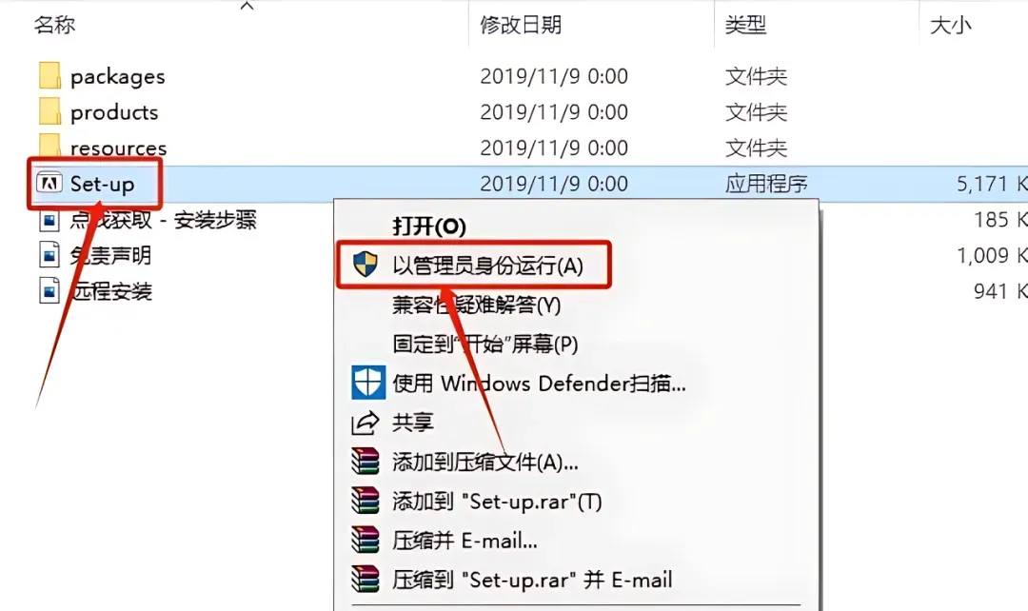Click the Windows Defender shield icon

[x=367, y=383]
